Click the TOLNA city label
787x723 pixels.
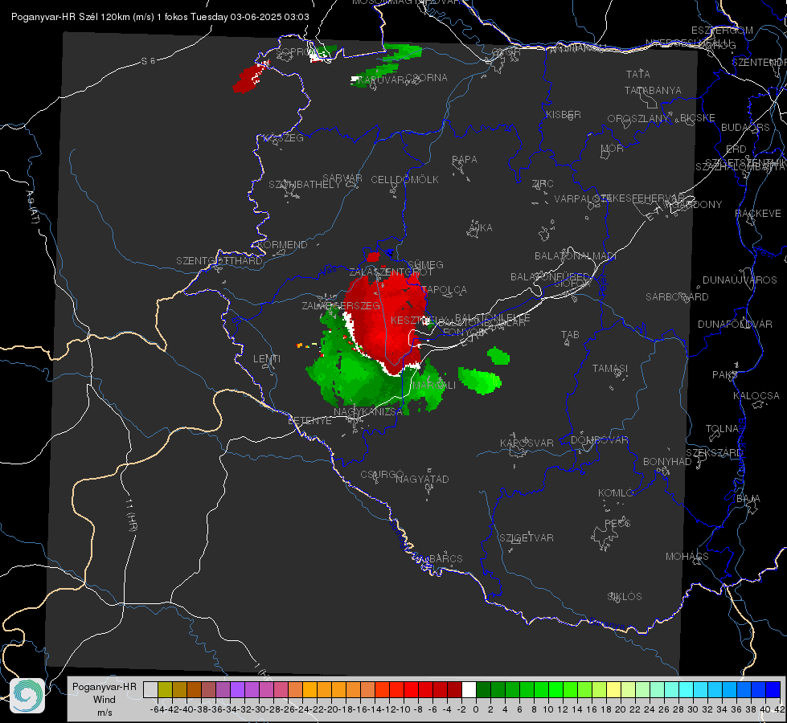tap(722, 429)
